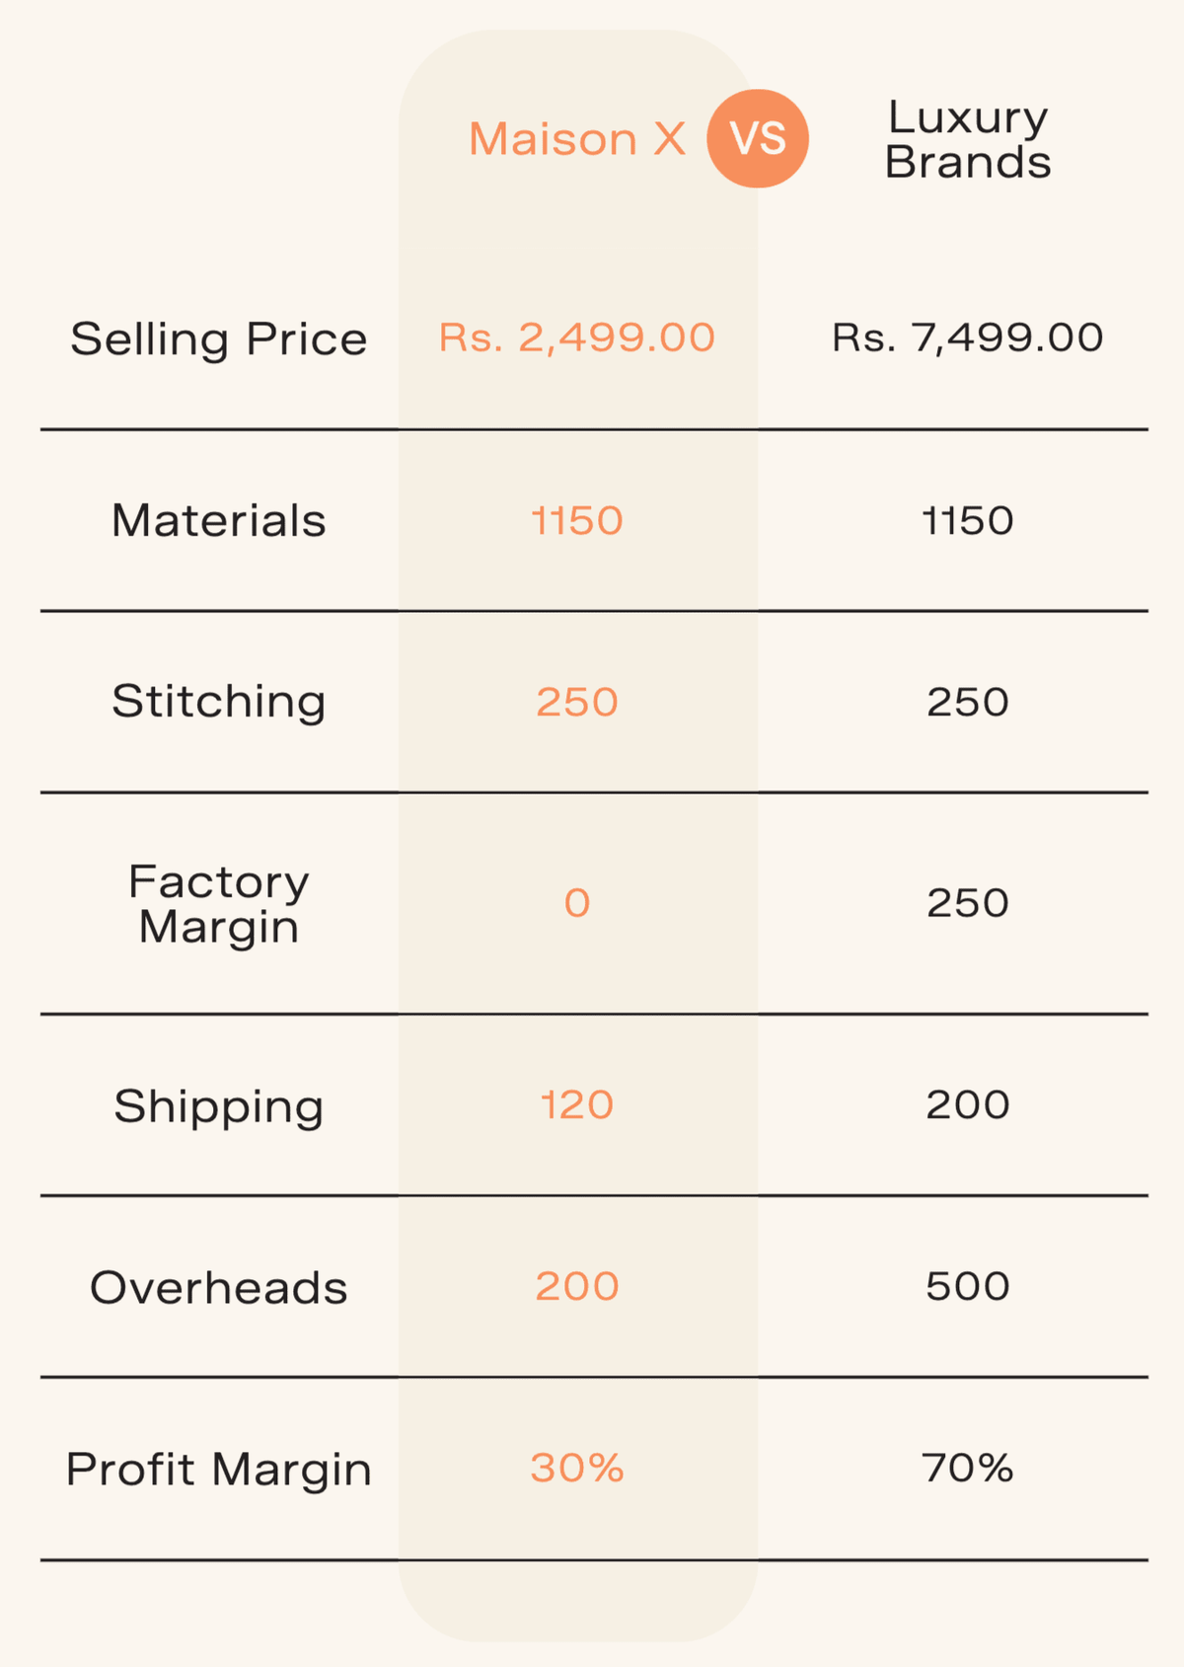Viewport: 1184px width, 1667px height.
Task: Click Maison X price Rs. 2,499.00
Action: pos(577,338)
